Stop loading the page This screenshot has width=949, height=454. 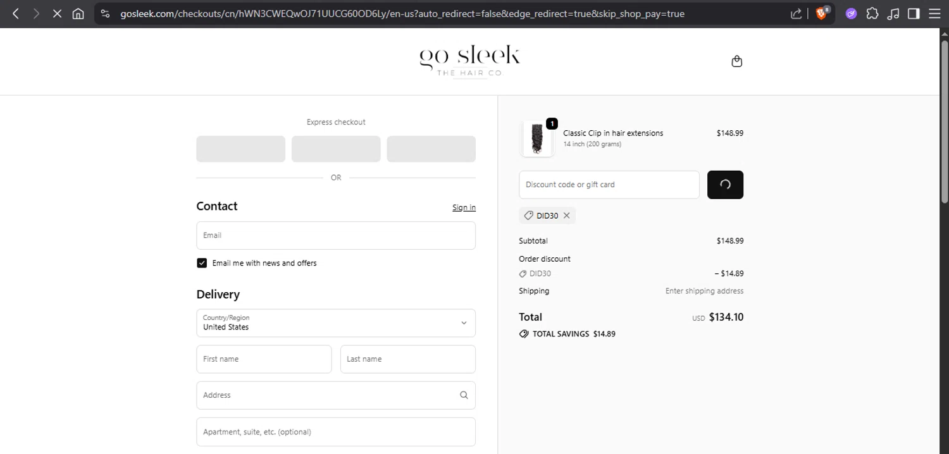pyautogui.click(x=57, y=13)
